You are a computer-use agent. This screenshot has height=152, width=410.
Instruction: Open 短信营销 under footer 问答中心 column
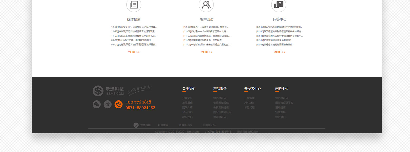click(280, 112)
